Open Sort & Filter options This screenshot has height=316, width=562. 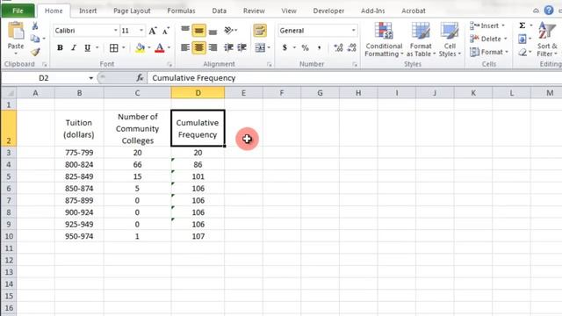(x=547, y=39)
